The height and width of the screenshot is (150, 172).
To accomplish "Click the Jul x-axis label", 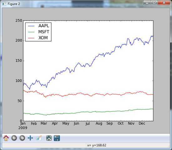I will coord(88,123).
